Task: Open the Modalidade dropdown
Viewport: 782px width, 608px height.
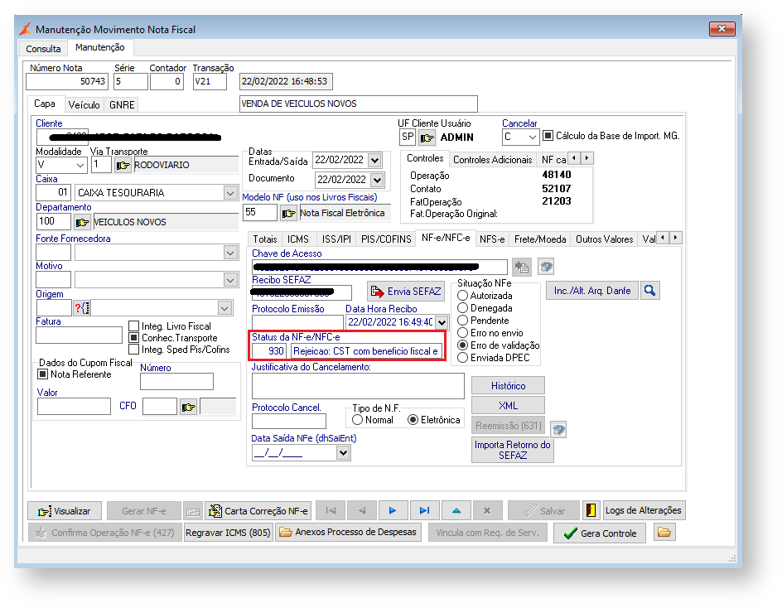Action: coord(80,165)
